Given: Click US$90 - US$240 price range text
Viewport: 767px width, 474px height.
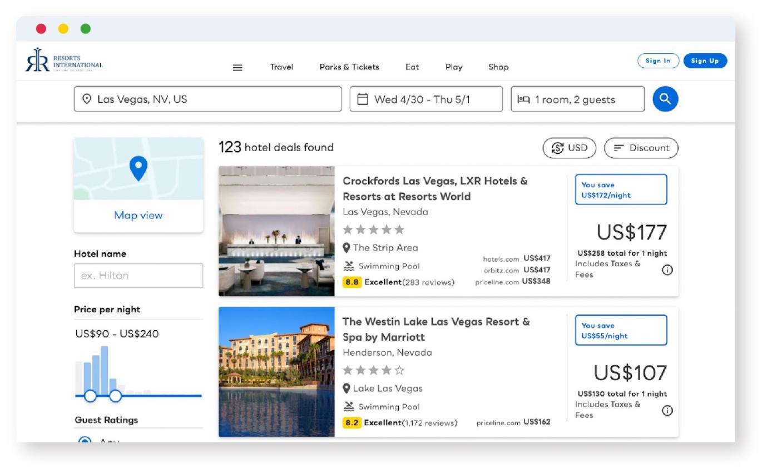Looking at the screenshot, I should pos(117,334).
